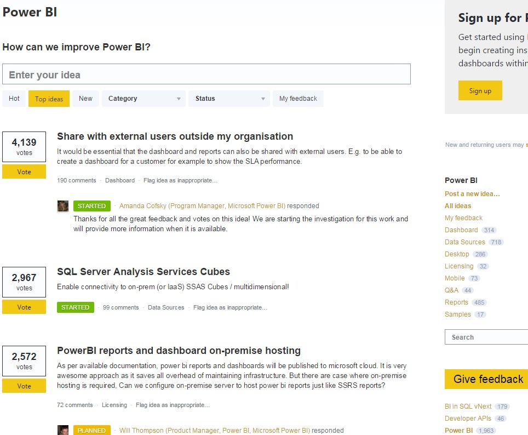Click Will Thompson's avatar thumbnail
The image size is (528, 435).
[63, 430]
